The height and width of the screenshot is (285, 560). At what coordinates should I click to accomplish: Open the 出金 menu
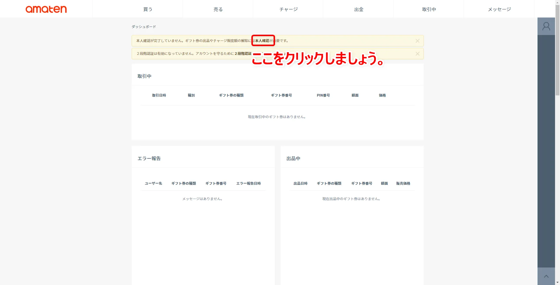click(x=359, y=9)
